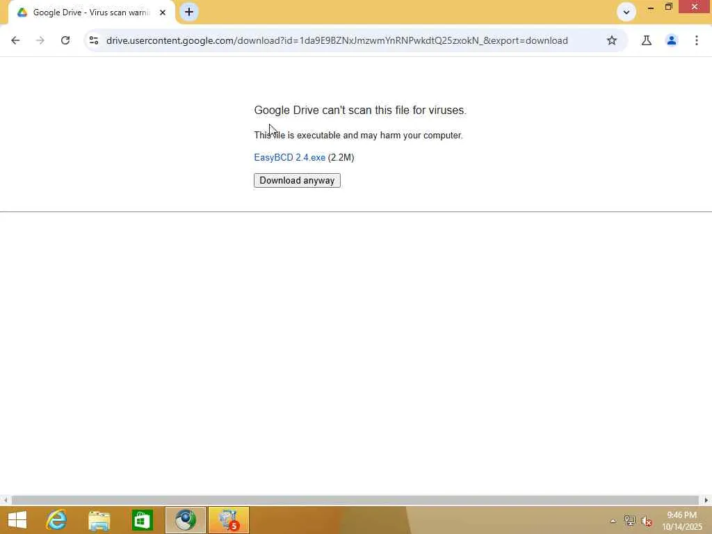Click the right arrow of horizontal scrollbar
This screenshot has height=534, width=712.
(706, 501)
